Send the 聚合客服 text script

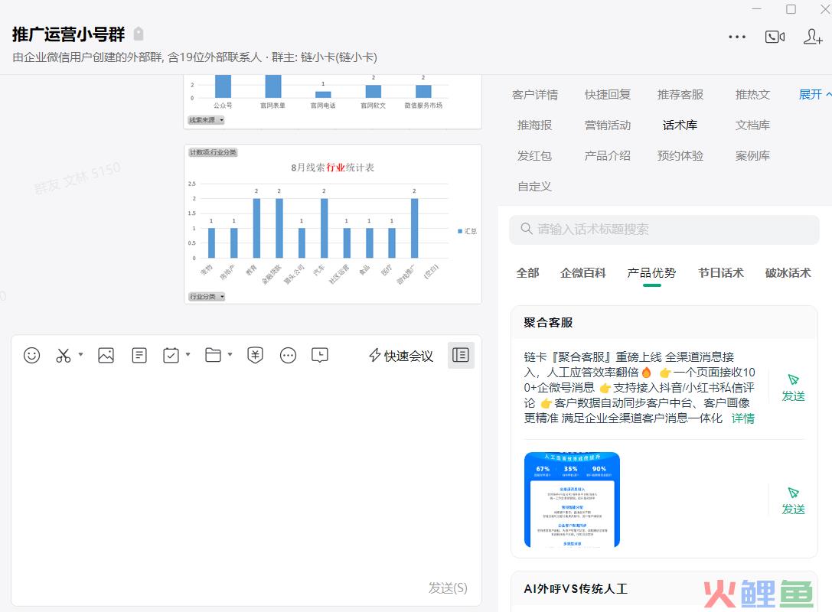pyautogui.click(x=793, y=388)
